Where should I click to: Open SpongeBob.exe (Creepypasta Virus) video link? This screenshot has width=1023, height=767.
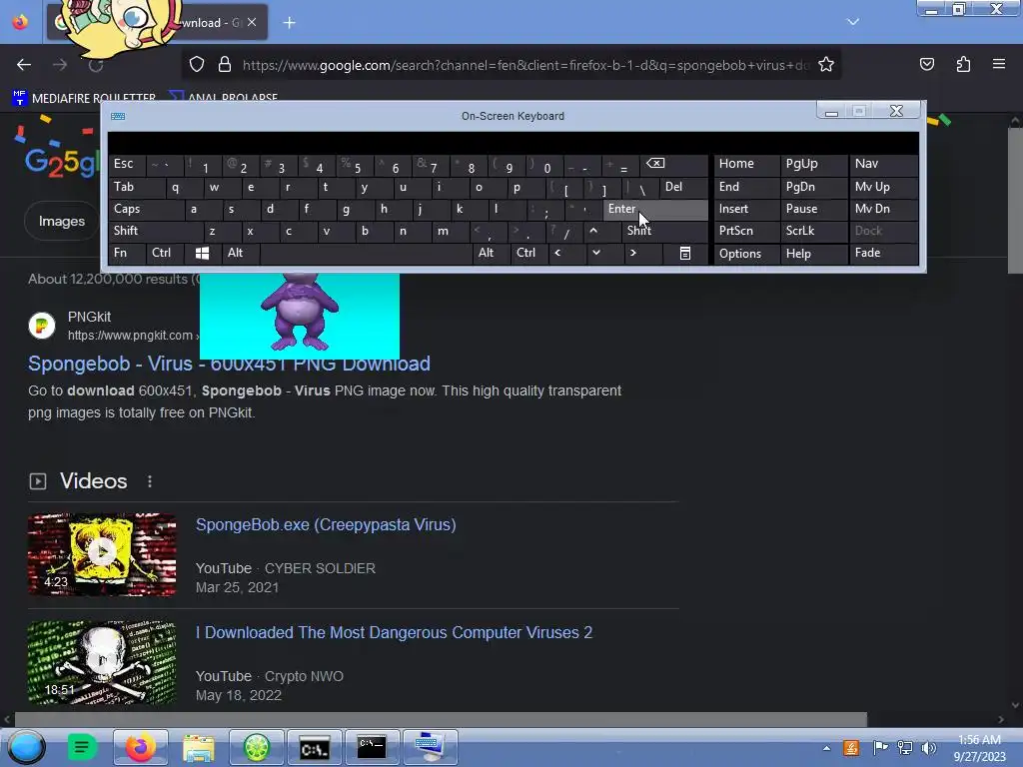[326, 525]
